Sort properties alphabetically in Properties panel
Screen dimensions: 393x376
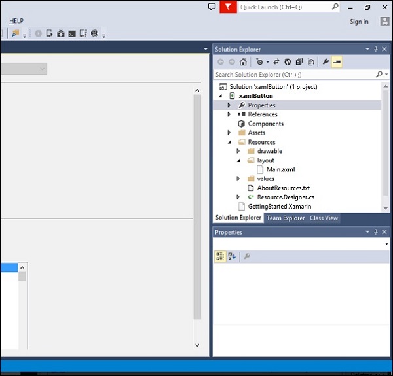(x=232, y=256)
